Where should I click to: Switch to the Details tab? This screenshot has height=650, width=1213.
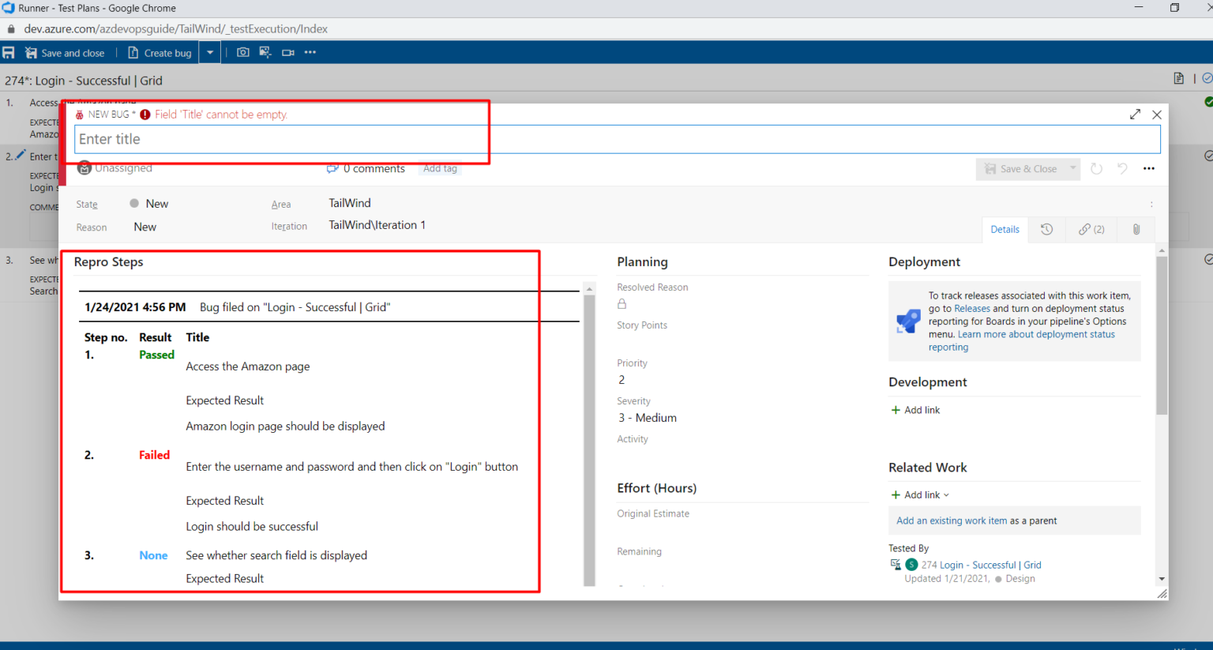pyautogui.click(x=1005, y=230)
